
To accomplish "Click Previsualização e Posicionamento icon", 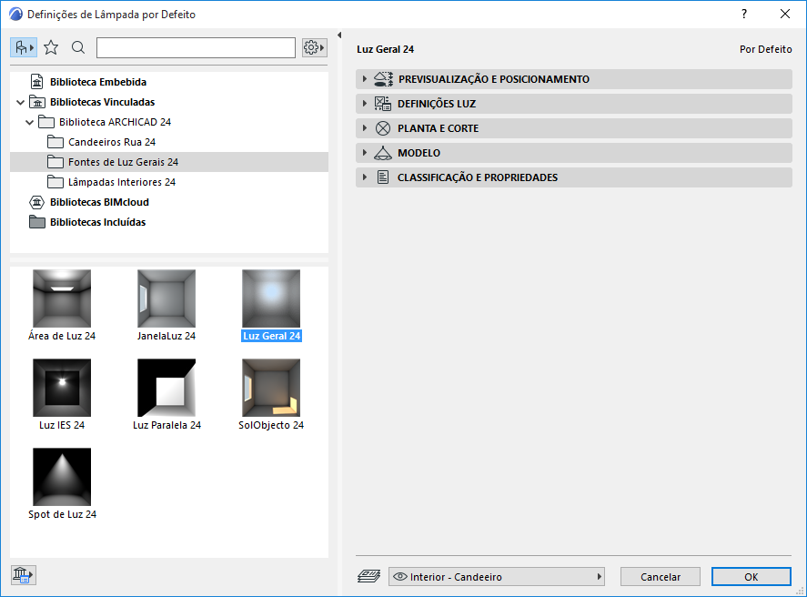I will (383, 79).
